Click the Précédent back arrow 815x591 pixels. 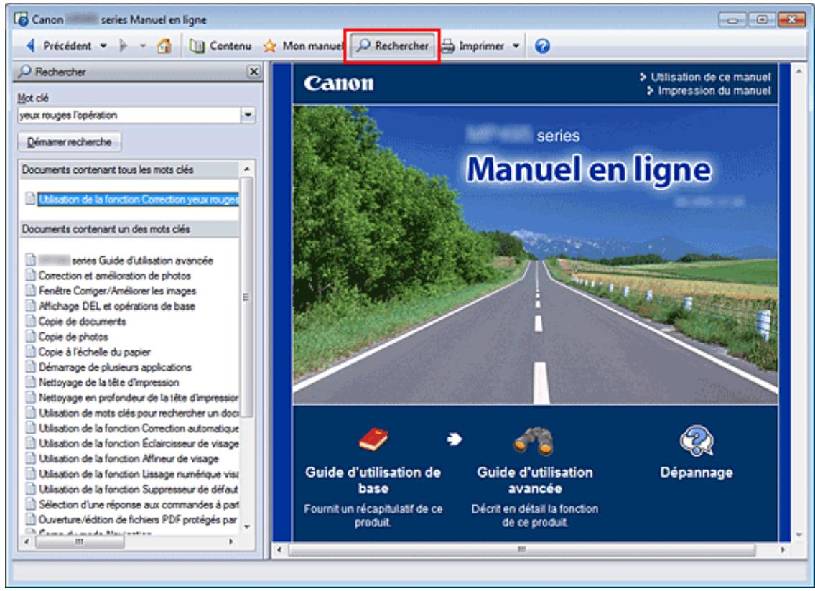tap(31, 46)
